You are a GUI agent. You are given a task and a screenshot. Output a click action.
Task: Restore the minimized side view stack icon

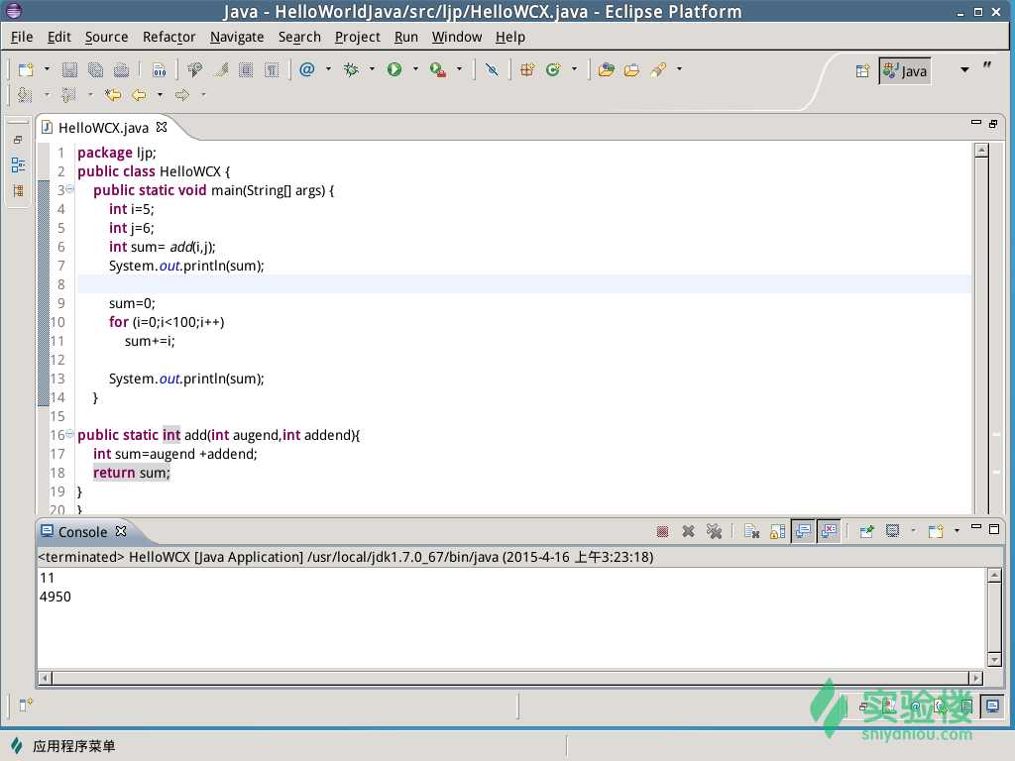[x=18, y=140]
